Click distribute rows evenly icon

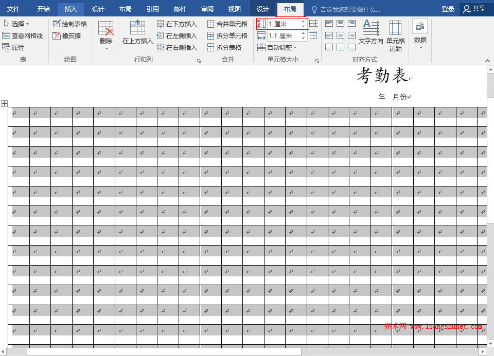point(313,24)
